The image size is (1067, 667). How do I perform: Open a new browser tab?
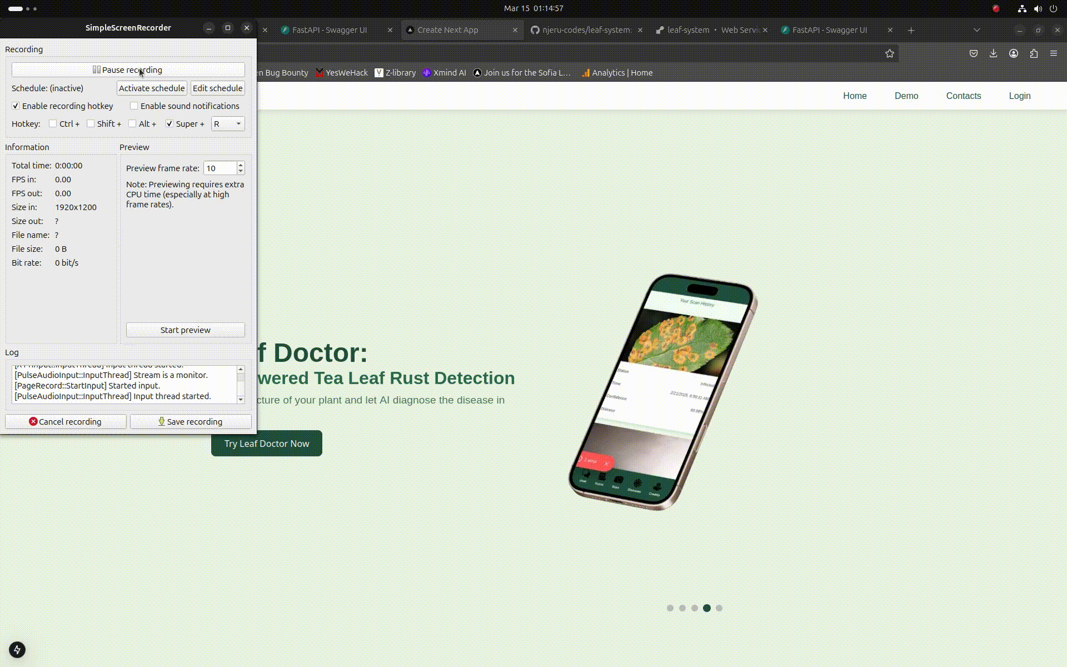911,30
